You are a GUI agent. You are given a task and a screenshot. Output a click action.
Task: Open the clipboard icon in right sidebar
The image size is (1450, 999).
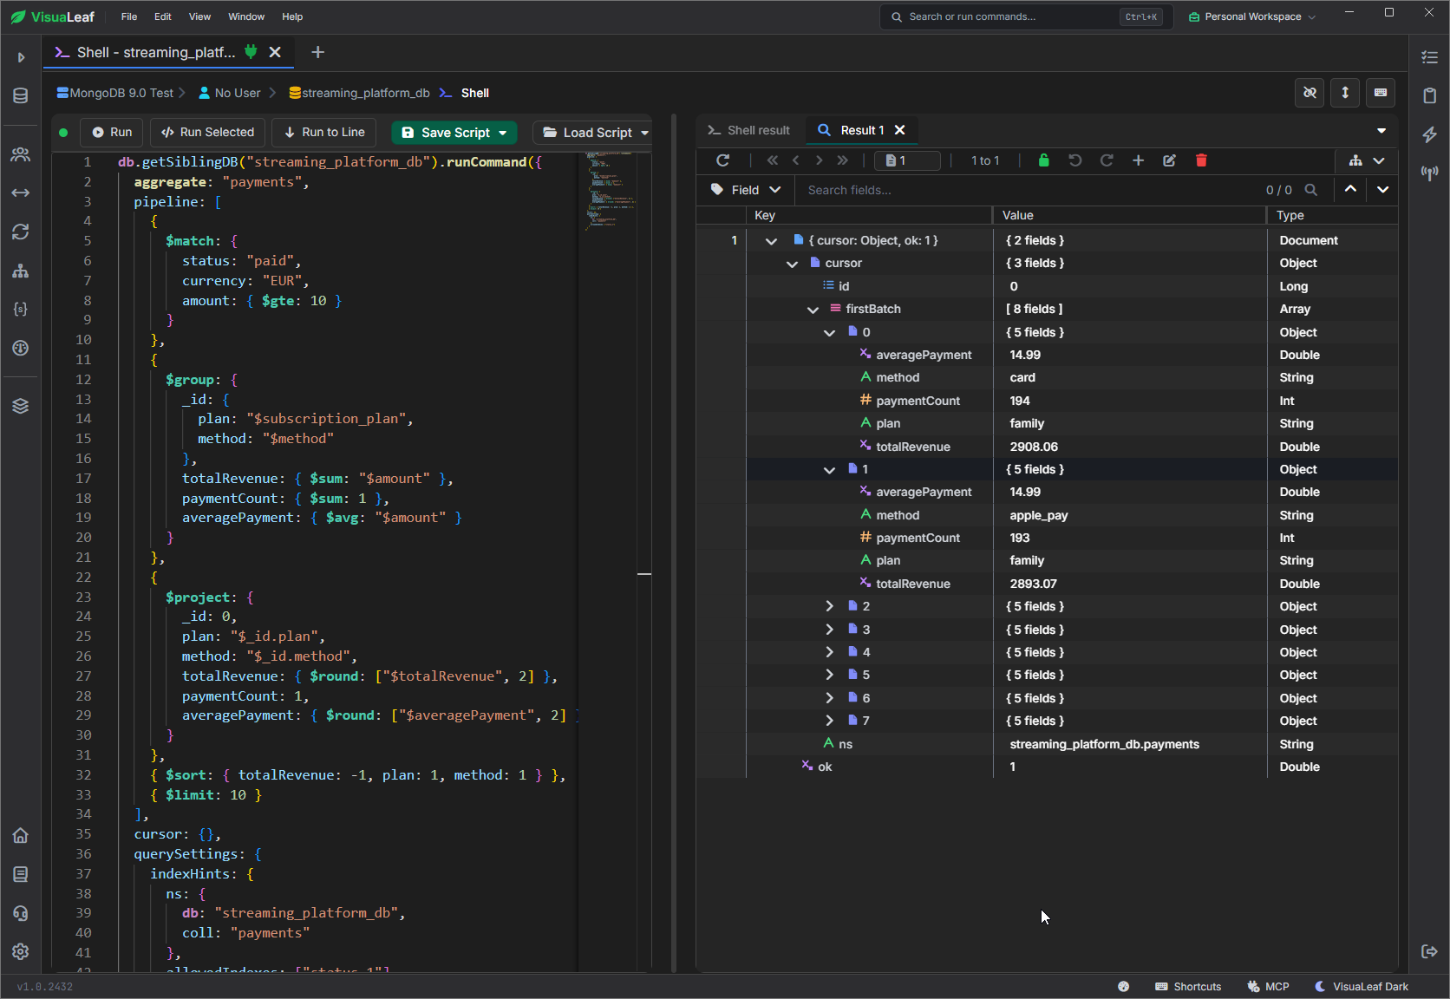1430,95
